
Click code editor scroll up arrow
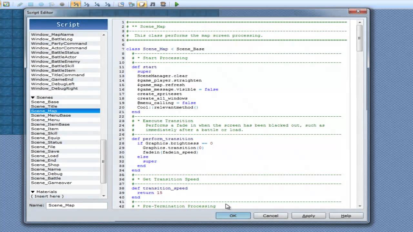pos(360,22)
